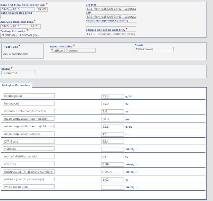This screenshot has height=201, width=213.
Task: Click the Test Type label
Action: point(11,47)
